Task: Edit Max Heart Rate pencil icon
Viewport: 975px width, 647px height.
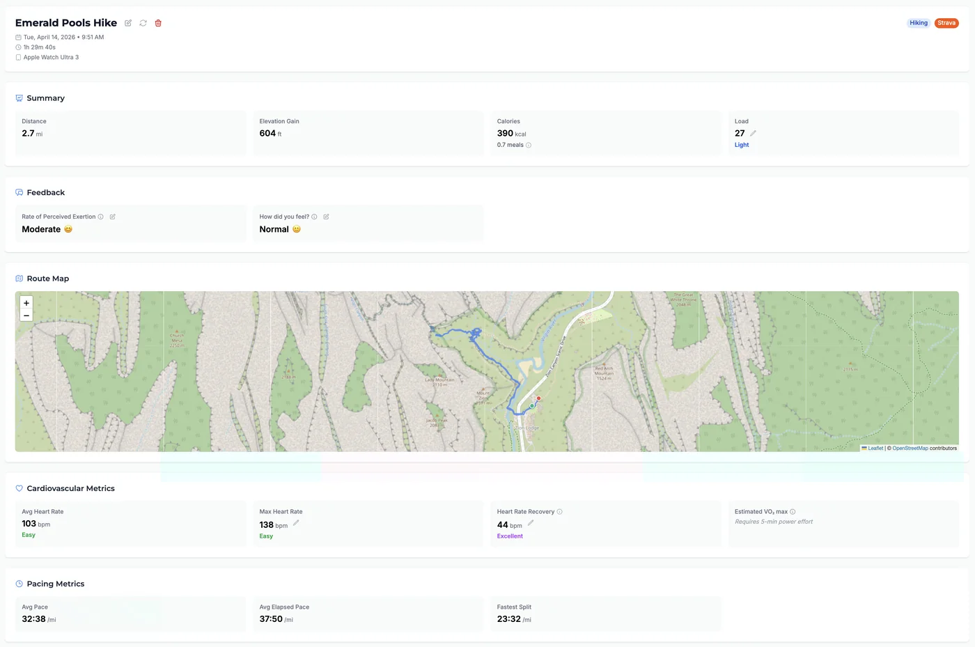Action: click(x=296, y=523)
